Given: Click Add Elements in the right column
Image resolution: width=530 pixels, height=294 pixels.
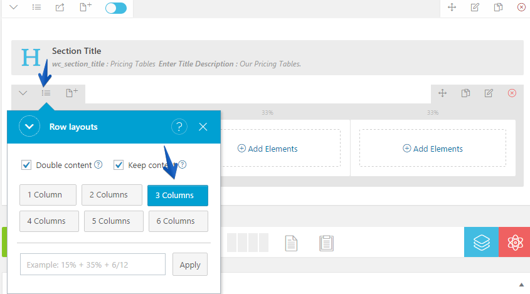Looking at the screenshot, I should point(433,149).
